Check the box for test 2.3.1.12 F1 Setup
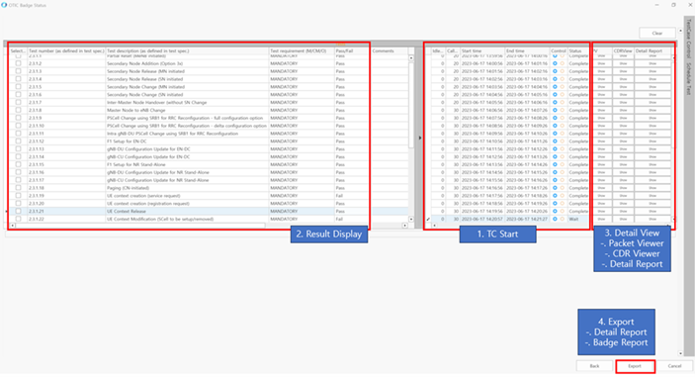Screen dimensions: 695x377 tap(18, 141)
